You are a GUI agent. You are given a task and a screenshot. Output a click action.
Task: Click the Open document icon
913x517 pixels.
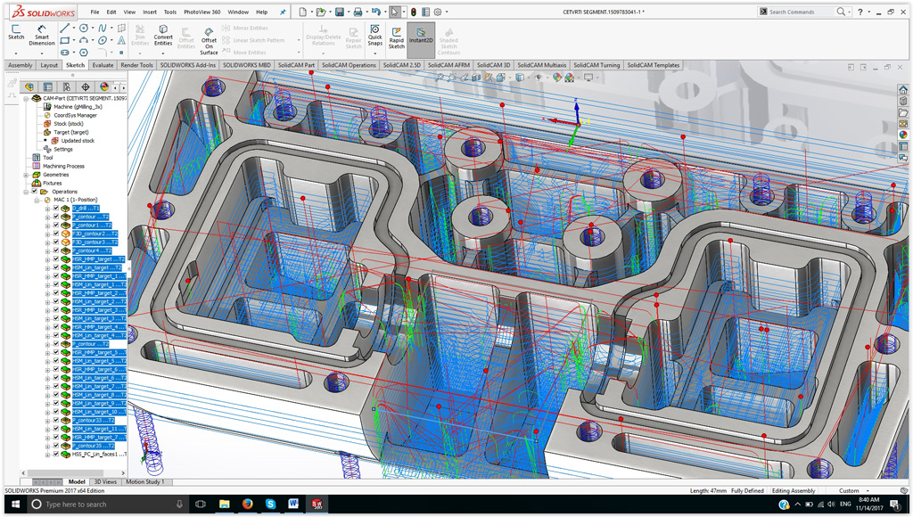321,12
